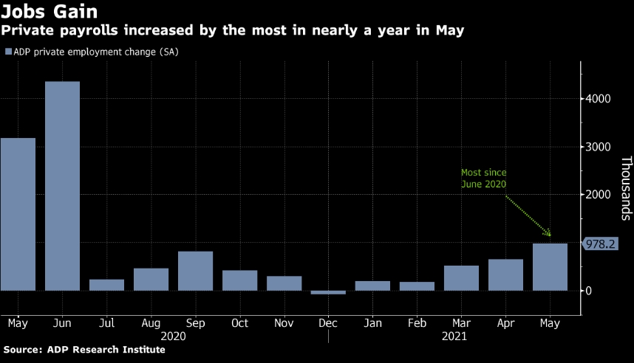Image resolution: width=634 pixels, height=363 pixels.
Task: Click the 'Jan' x-axis label
Action: point(372,322)
